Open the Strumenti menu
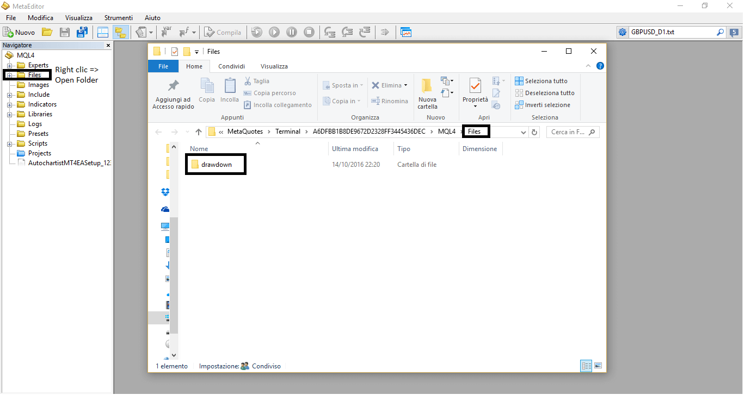 point(119,18)
